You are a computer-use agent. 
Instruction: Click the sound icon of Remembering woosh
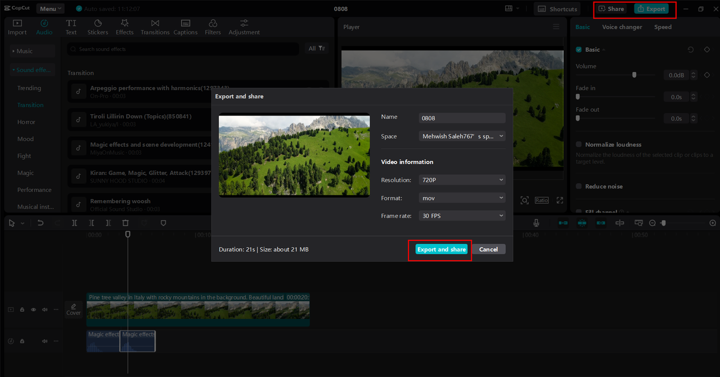tap(78, 204)
